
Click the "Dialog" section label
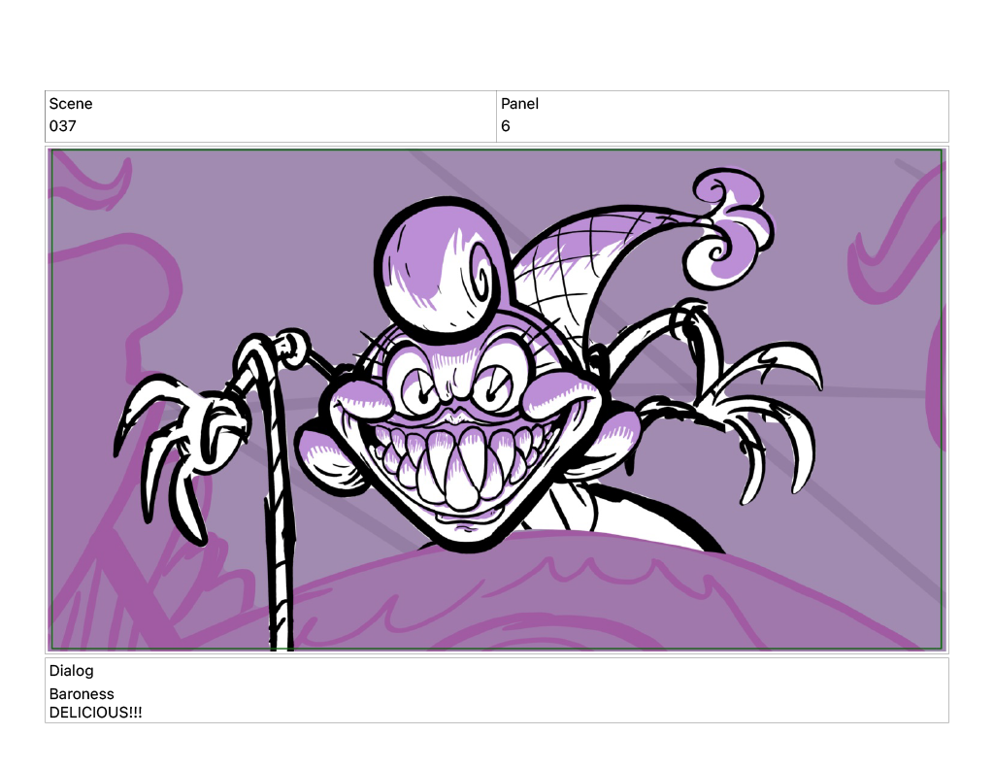click(x=72, y=671)
